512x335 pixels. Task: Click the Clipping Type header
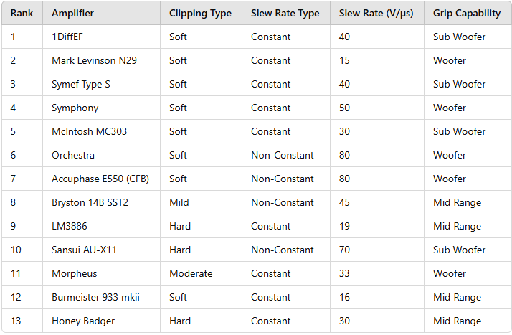pos(201,13)
